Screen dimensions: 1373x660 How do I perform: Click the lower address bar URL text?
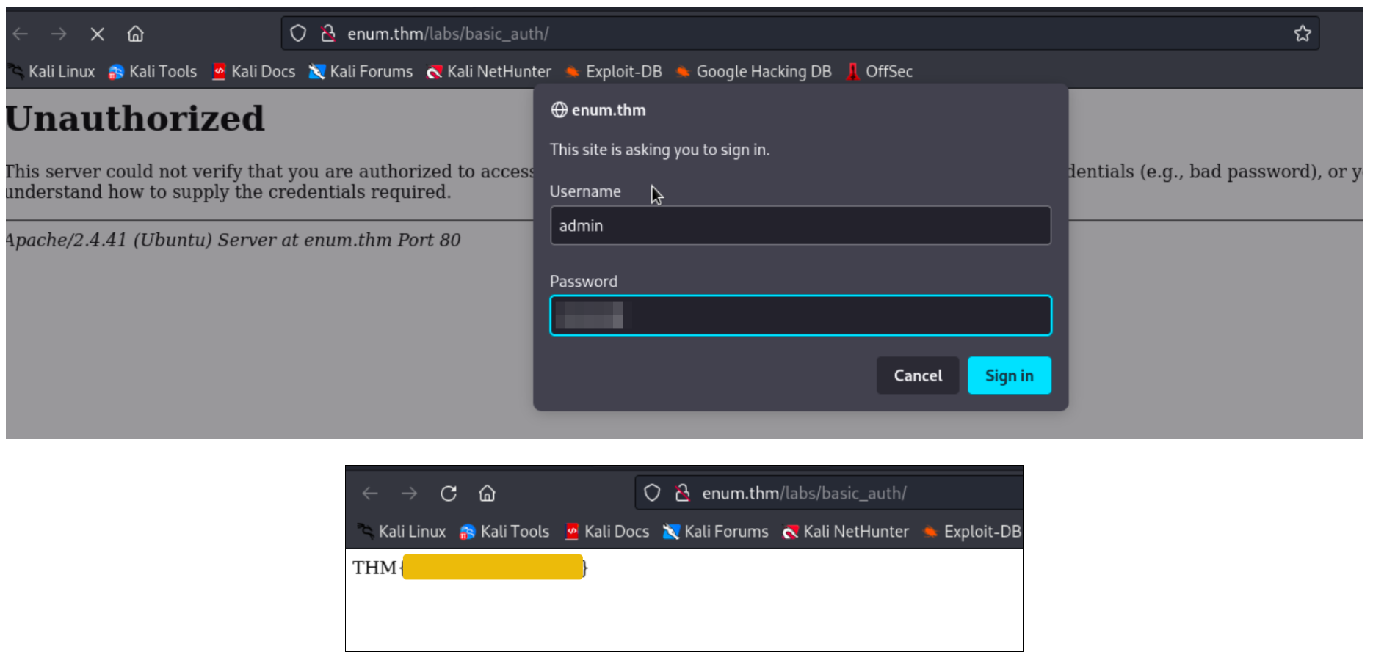click(804, 493)
